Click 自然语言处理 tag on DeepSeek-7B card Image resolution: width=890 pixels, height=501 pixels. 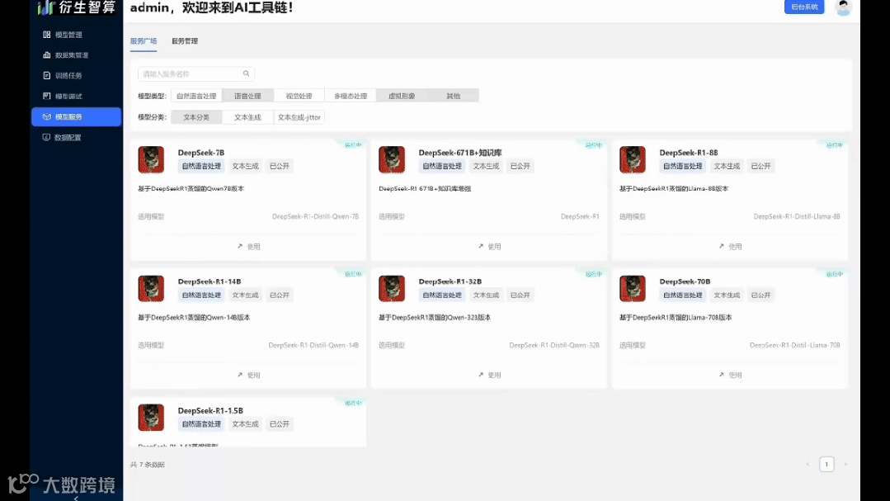tap(201, 167)
